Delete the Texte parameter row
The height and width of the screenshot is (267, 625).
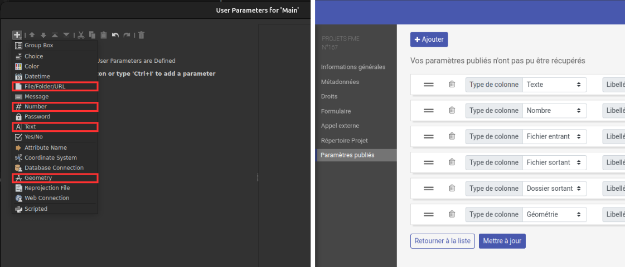pyautogui.click(x=452, y=85)
